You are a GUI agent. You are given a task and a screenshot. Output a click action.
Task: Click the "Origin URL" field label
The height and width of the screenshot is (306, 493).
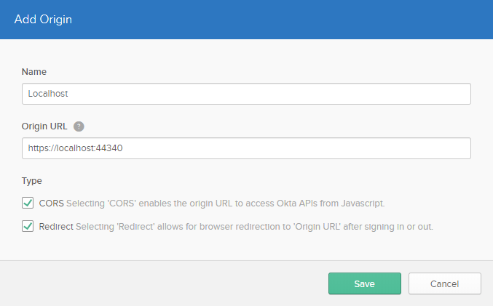[x=44, y=126]
